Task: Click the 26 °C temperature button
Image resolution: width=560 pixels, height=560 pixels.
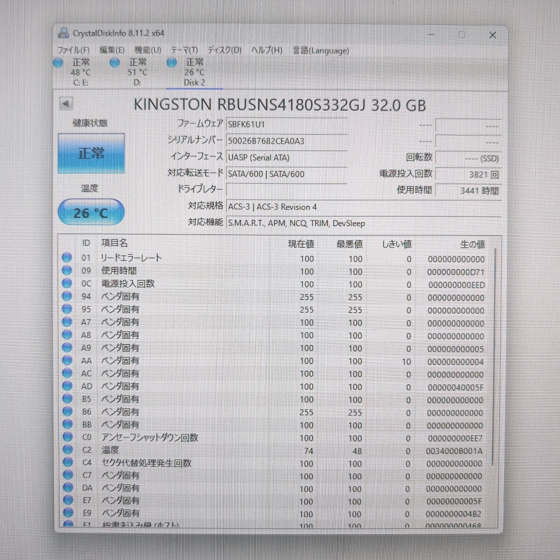Action: tap(91, 213)
